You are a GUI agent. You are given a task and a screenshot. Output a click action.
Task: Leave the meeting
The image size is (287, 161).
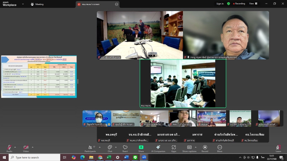278,147
